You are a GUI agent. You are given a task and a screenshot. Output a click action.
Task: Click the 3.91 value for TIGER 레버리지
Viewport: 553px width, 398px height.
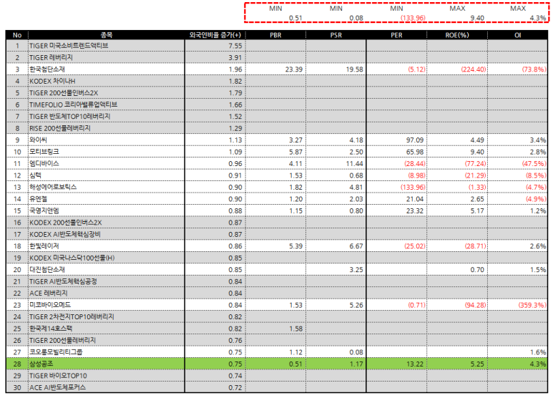click(x=235, y=57)
